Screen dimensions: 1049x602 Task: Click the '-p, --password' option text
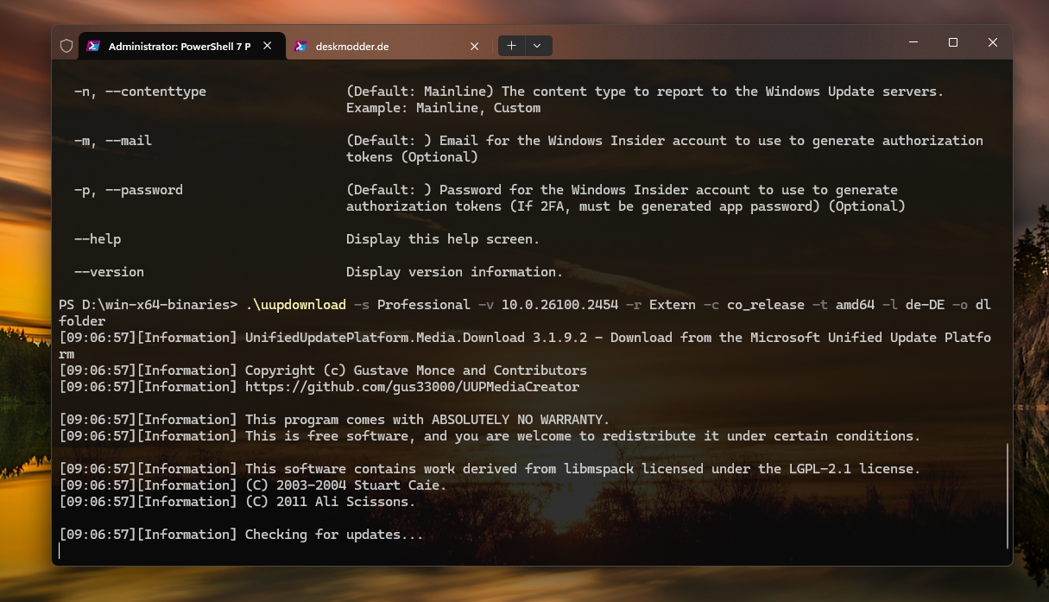tap(129, 190)
